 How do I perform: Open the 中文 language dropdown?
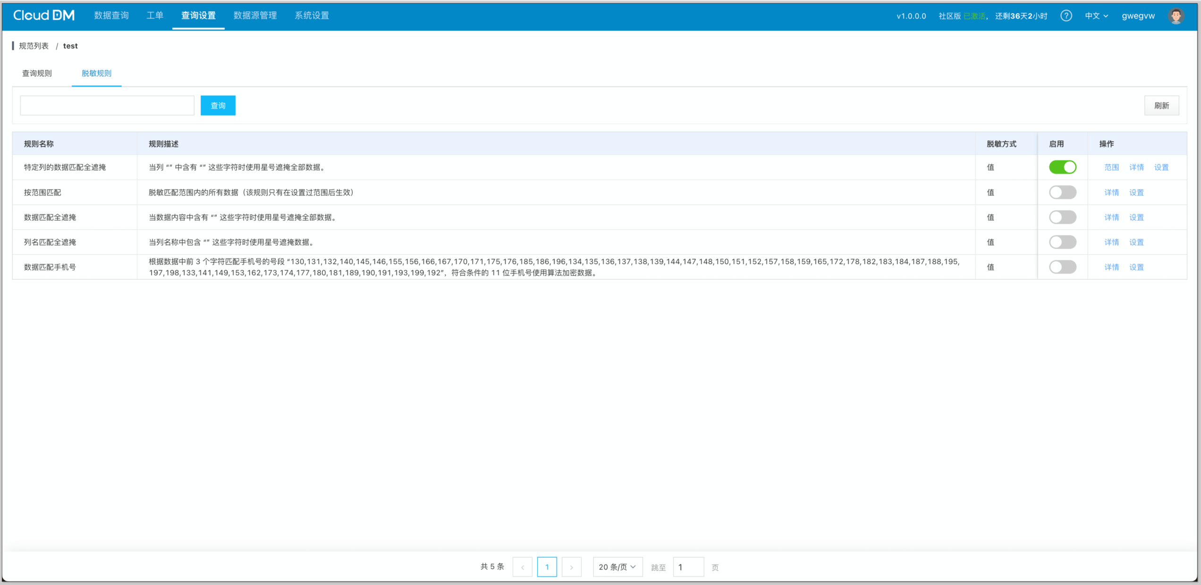pyautogui.click(x=1096, y=16)
